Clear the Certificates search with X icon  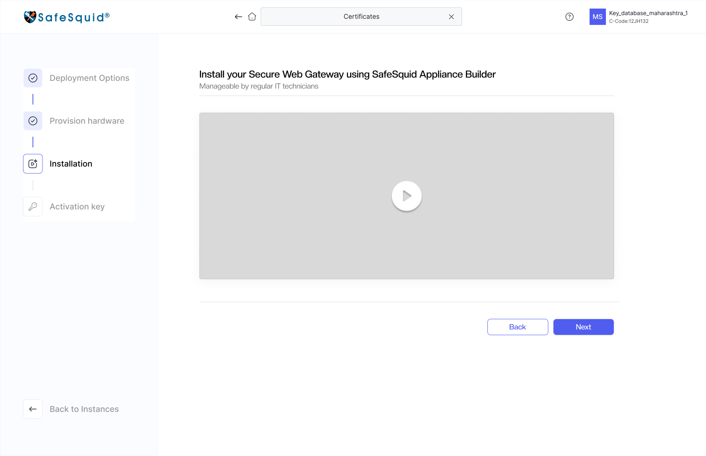pos(451,17)
